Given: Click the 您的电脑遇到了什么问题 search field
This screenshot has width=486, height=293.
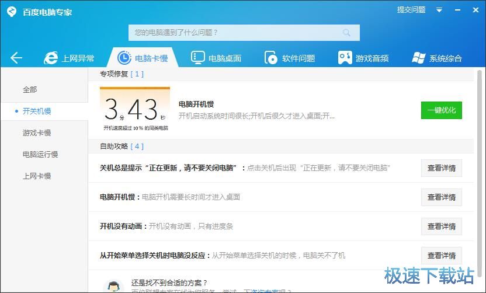Looking at the screenshot, I should click(x=244, y=33).
